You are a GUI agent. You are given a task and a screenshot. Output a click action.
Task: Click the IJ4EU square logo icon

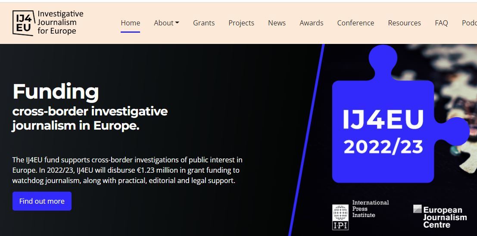pyautogui.click(x=23, y=23)
